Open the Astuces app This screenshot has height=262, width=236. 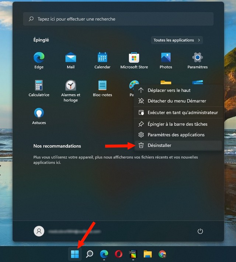point(39,116)
